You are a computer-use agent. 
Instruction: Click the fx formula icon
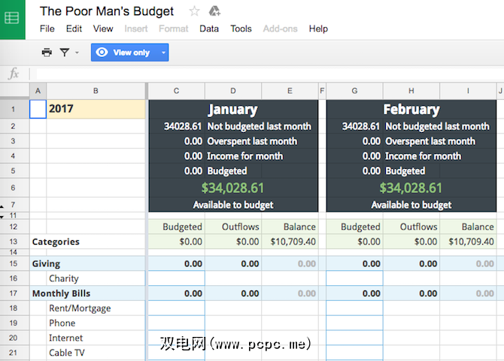coord(14,74)
